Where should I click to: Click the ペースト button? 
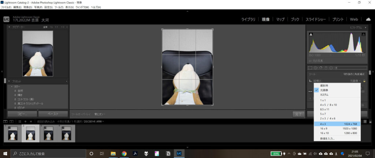(53, 114)
